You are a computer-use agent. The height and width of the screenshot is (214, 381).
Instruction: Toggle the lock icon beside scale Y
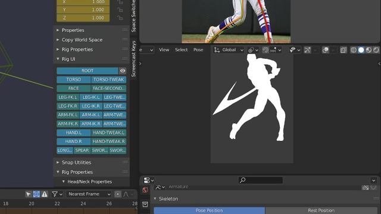click(x=120, y=10)
